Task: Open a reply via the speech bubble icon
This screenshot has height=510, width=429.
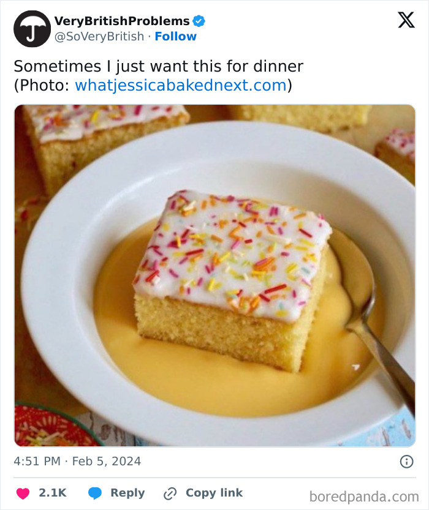Action: pyautogui.click(x=97, y=493)
